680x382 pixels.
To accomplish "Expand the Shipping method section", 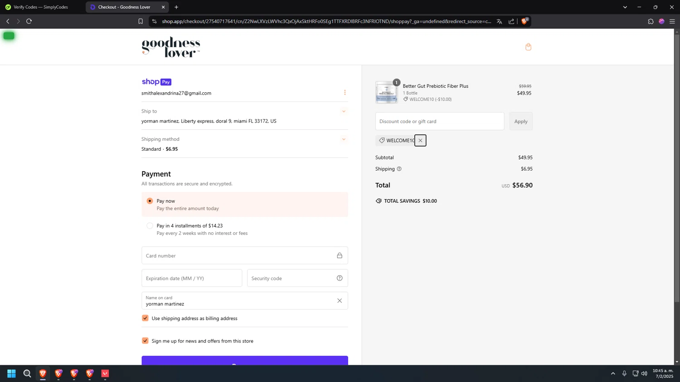I will coord(344,139).
